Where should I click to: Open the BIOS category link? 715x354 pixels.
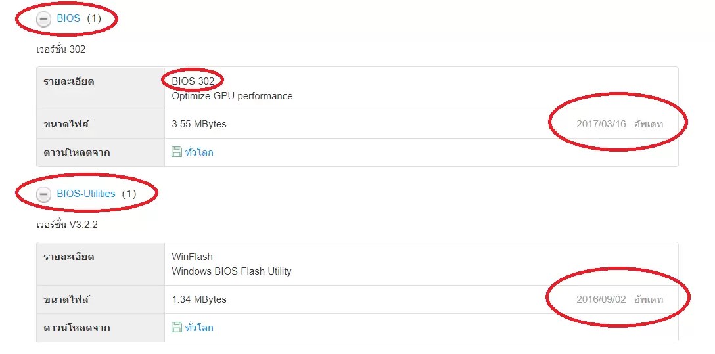(68, 18)
